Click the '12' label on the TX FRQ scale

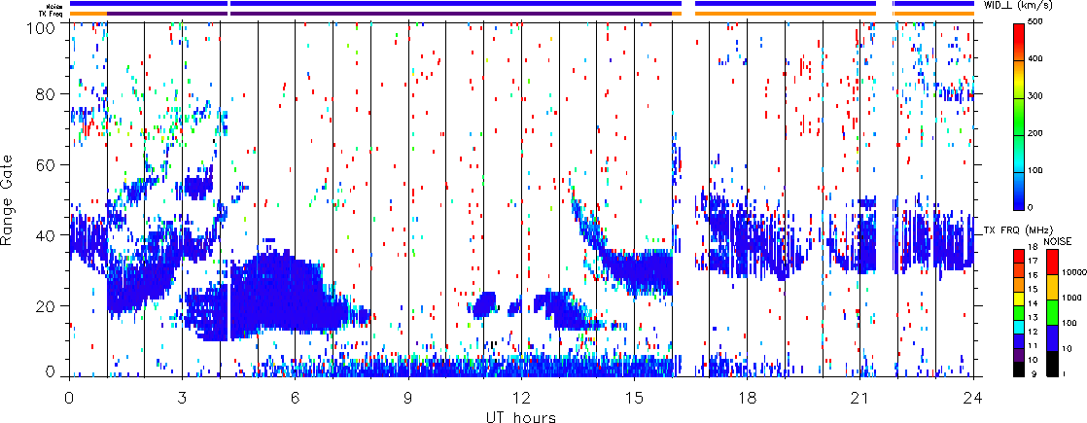click(x=1033, y=332)
